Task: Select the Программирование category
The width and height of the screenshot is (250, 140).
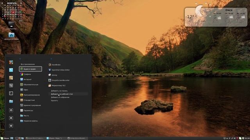Action: pyautogui.click(x=30, y=95)
